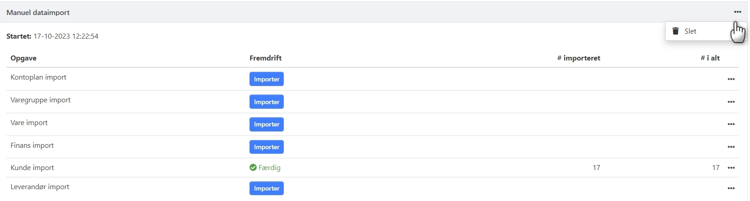This screenshot has height=201, width=750.
Task: Click the # i alt column header
Action: tap(710, 58)
